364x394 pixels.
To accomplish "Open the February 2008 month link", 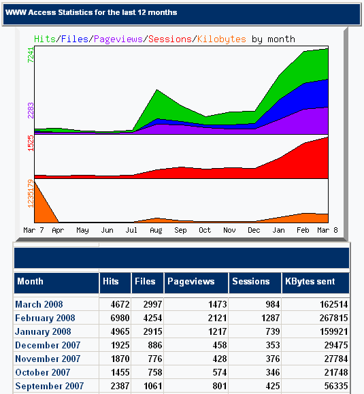I will point(45,318).
